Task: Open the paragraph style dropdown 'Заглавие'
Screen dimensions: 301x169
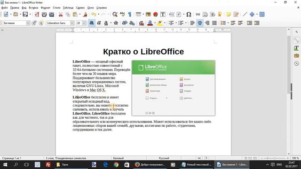Action: [x=28, y=23]
